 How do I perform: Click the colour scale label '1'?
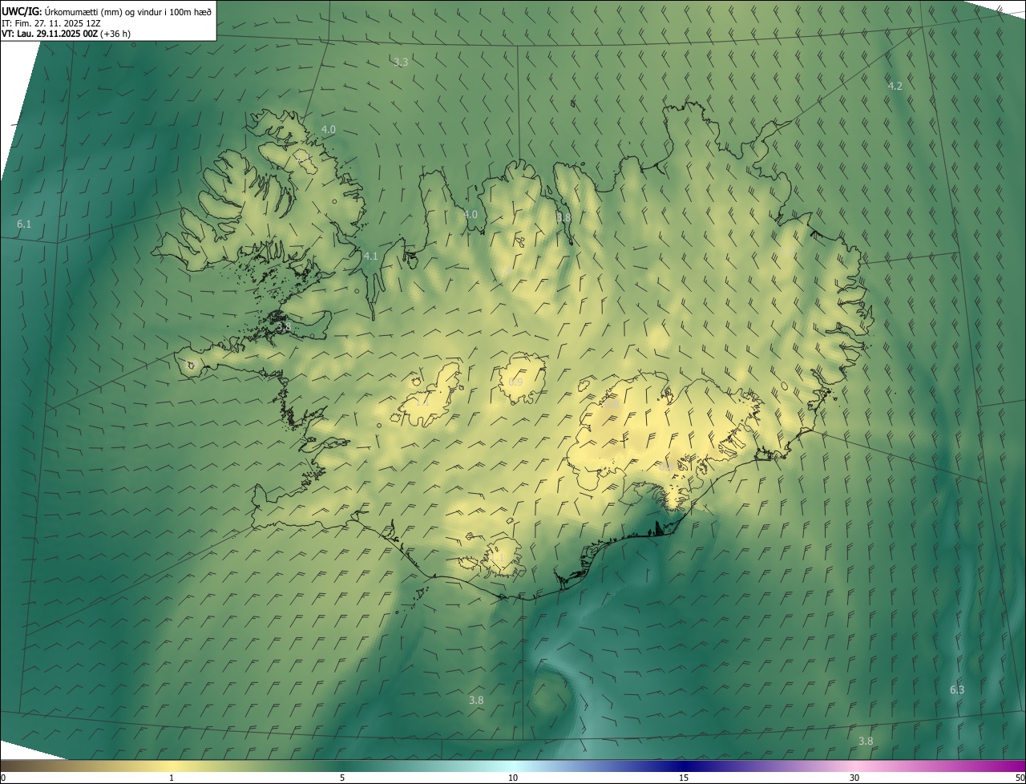(x=172, y=778)
